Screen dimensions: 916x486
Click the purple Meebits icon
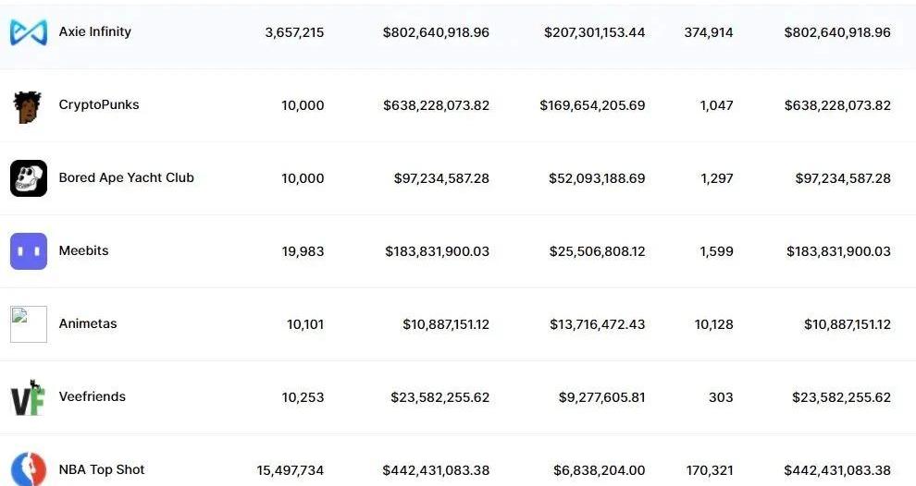coord(29,251)
